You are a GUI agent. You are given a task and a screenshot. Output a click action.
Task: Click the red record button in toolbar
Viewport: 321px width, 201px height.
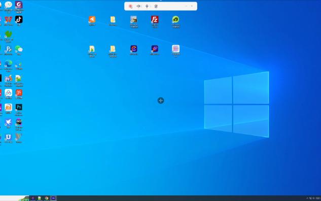(130, 7)
